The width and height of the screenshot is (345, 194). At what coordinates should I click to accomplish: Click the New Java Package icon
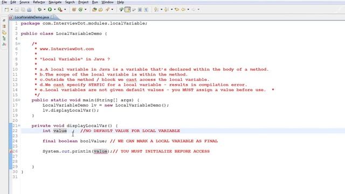[74, 10]
